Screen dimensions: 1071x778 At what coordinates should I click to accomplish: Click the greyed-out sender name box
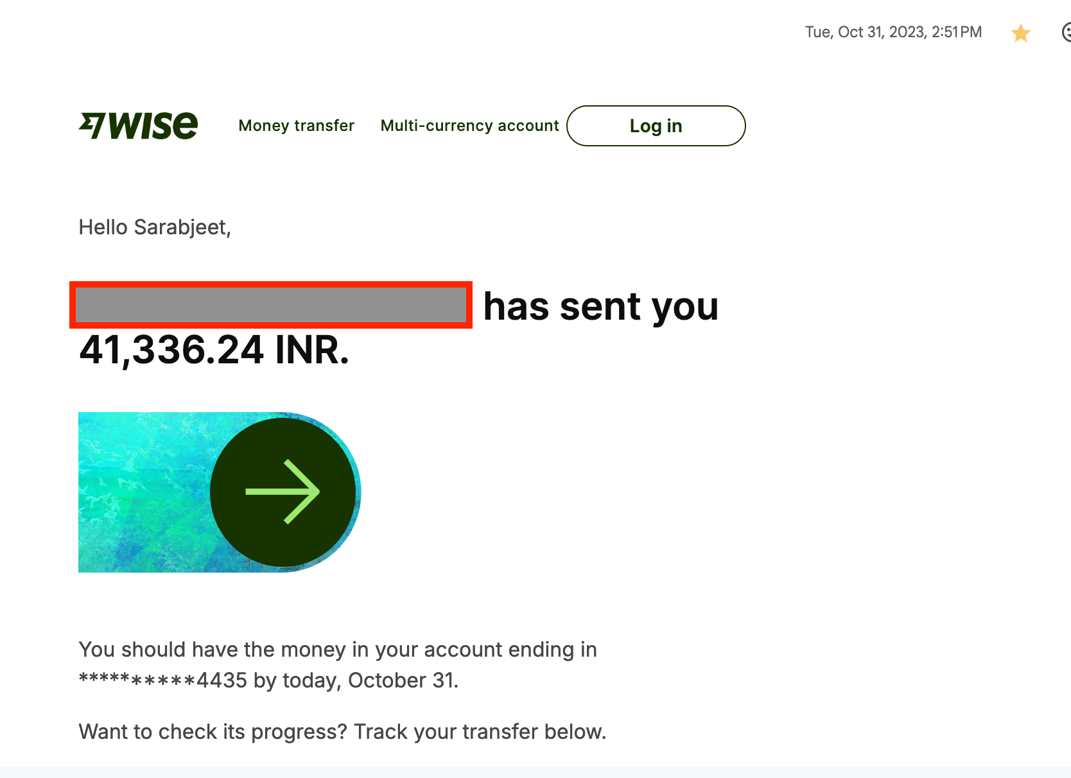point(271,305)
